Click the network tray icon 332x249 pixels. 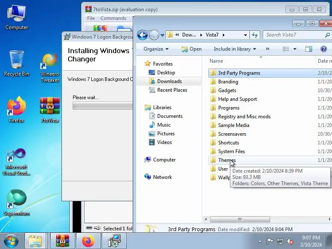(280, 241)
